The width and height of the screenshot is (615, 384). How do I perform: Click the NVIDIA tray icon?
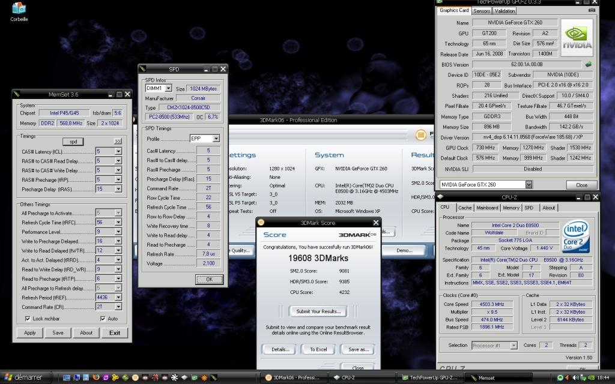click(592, 378)
